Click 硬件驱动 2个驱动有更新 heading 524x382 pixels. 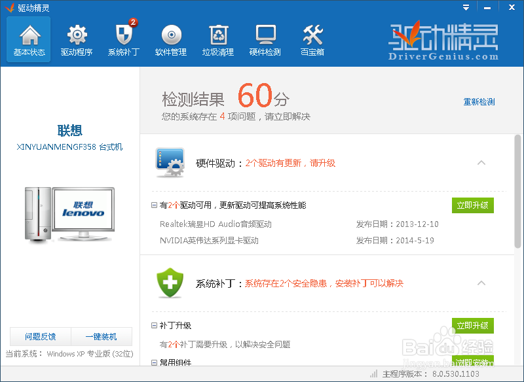265,163
